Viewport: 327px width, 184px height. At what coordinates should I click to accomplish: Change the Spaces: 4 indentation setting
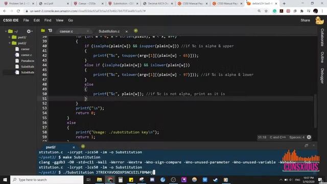(297, 137)
